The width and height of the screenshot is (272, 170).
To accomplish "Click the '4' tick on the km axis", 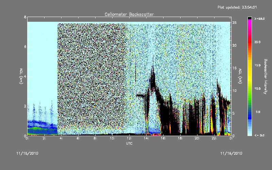I will 25,76.
